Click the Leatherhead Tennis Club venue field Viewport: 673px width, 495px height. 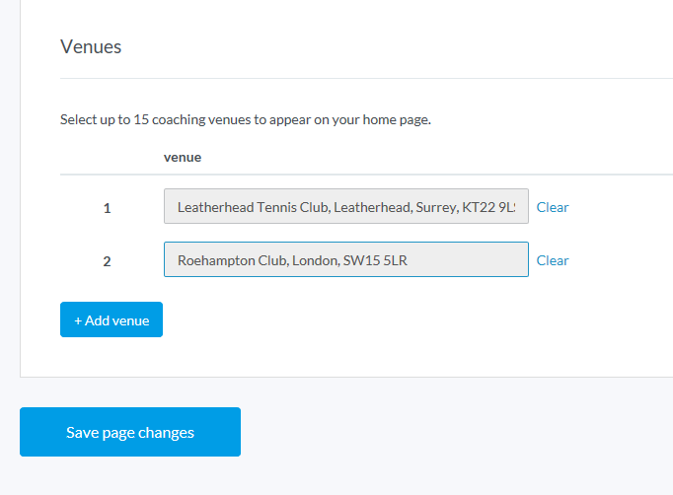pyautogui.click(x=345, y=207)
